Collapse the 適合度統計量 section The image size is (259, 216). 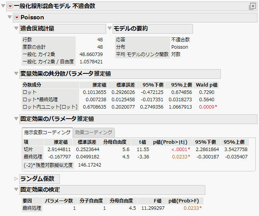click(x=16, y=28)
